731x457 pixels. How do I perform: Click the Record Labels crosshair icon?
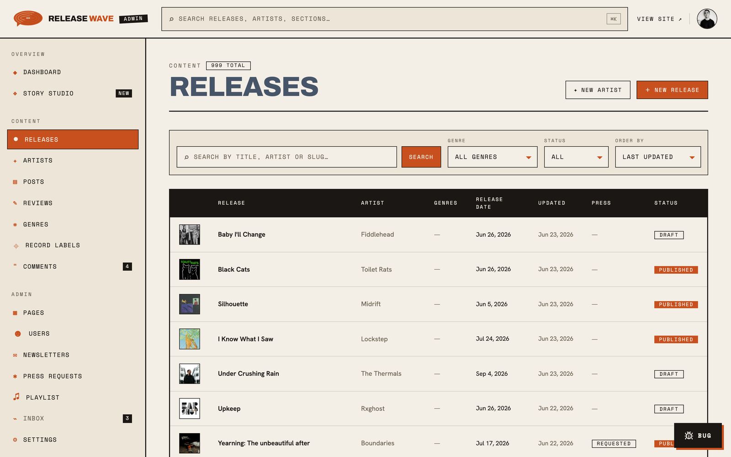16,246
